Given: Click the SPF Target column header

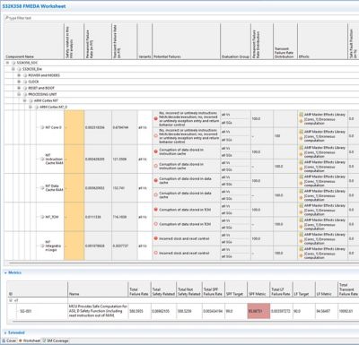Looking at the screenshot, I should [236, 289].
